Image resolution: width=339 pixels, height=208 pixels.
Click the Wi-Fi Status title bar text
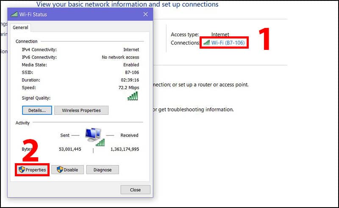33,14
